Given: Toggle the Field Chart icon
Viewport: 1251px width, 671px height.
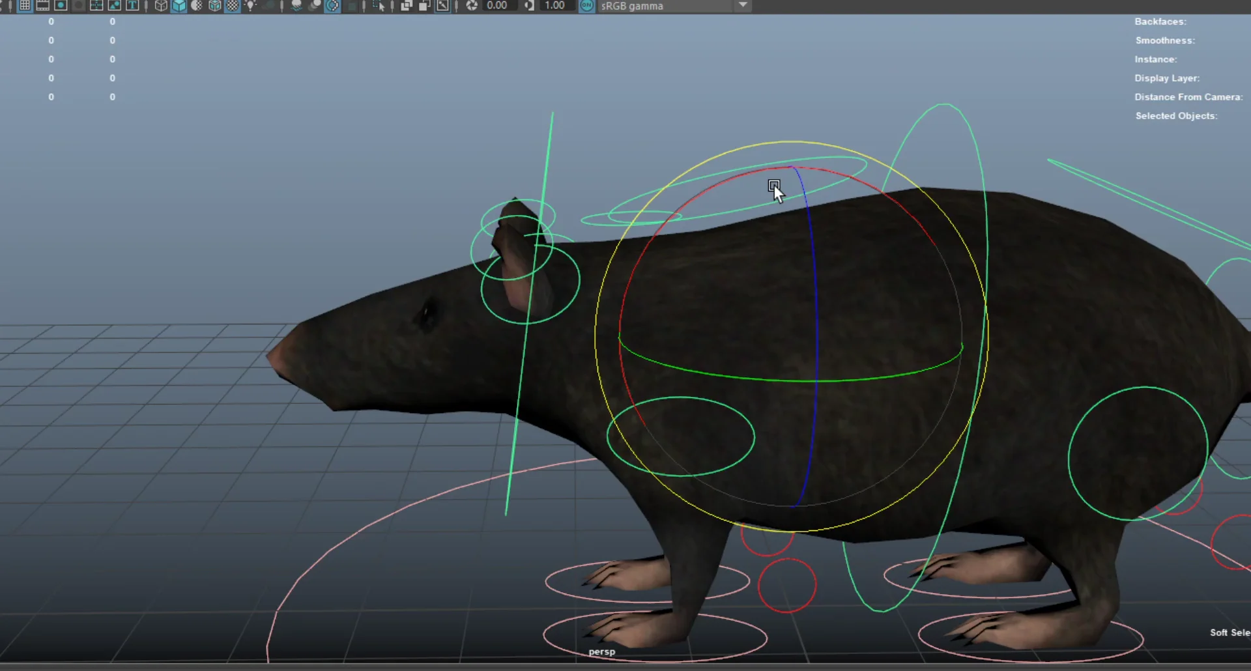Looking at the screenshot, I should 96,5.
